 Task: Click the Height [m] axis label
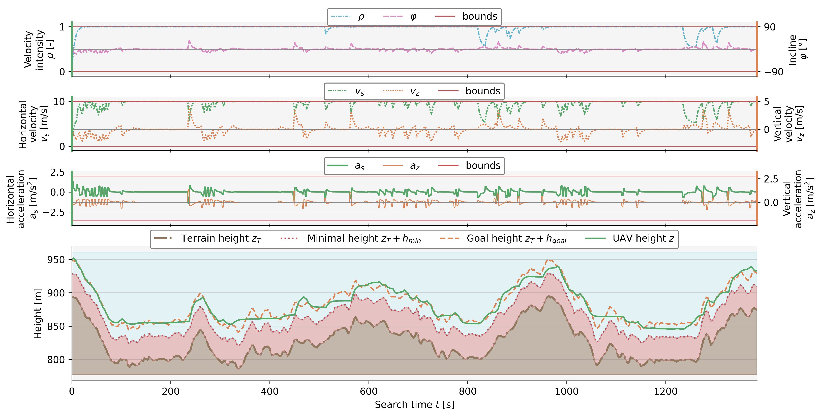[38, 313]
